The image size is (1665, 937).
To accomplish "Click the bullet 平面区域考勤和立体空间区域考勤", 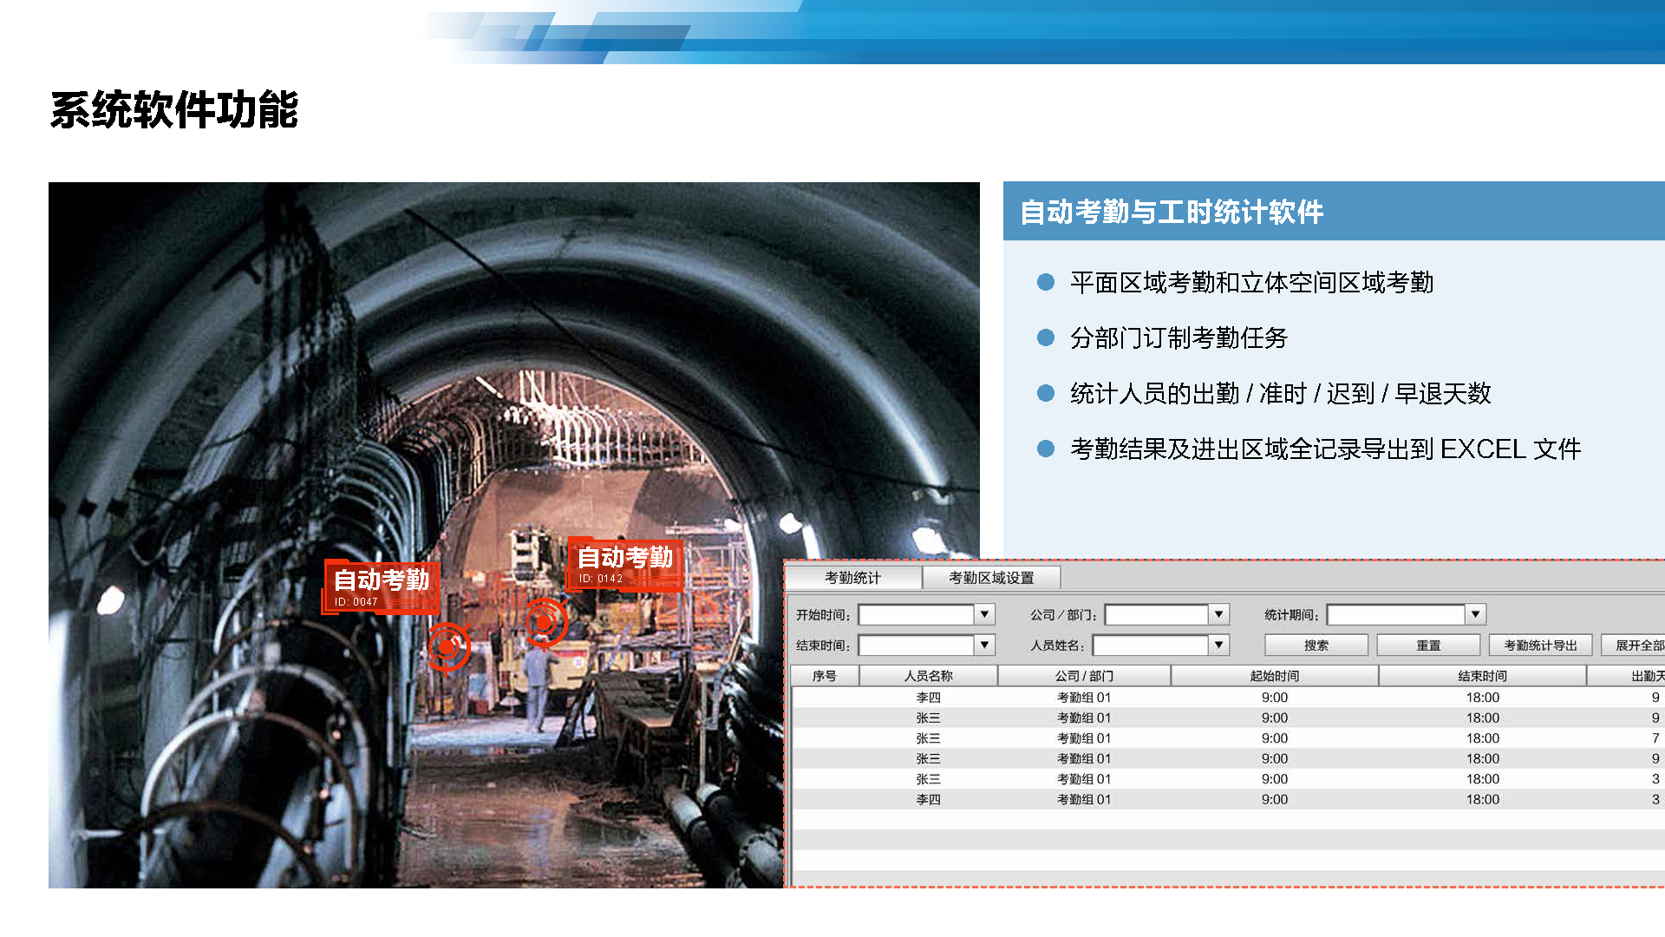I will tap(1251, 282).
